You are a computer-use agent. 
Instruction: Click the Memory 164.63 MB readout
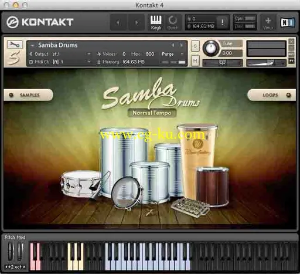[134, 62]
